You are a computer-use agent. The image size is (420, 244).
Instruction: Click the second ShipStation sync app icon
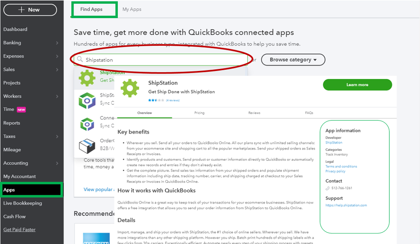pyautogui.click(x=87, y=101)
